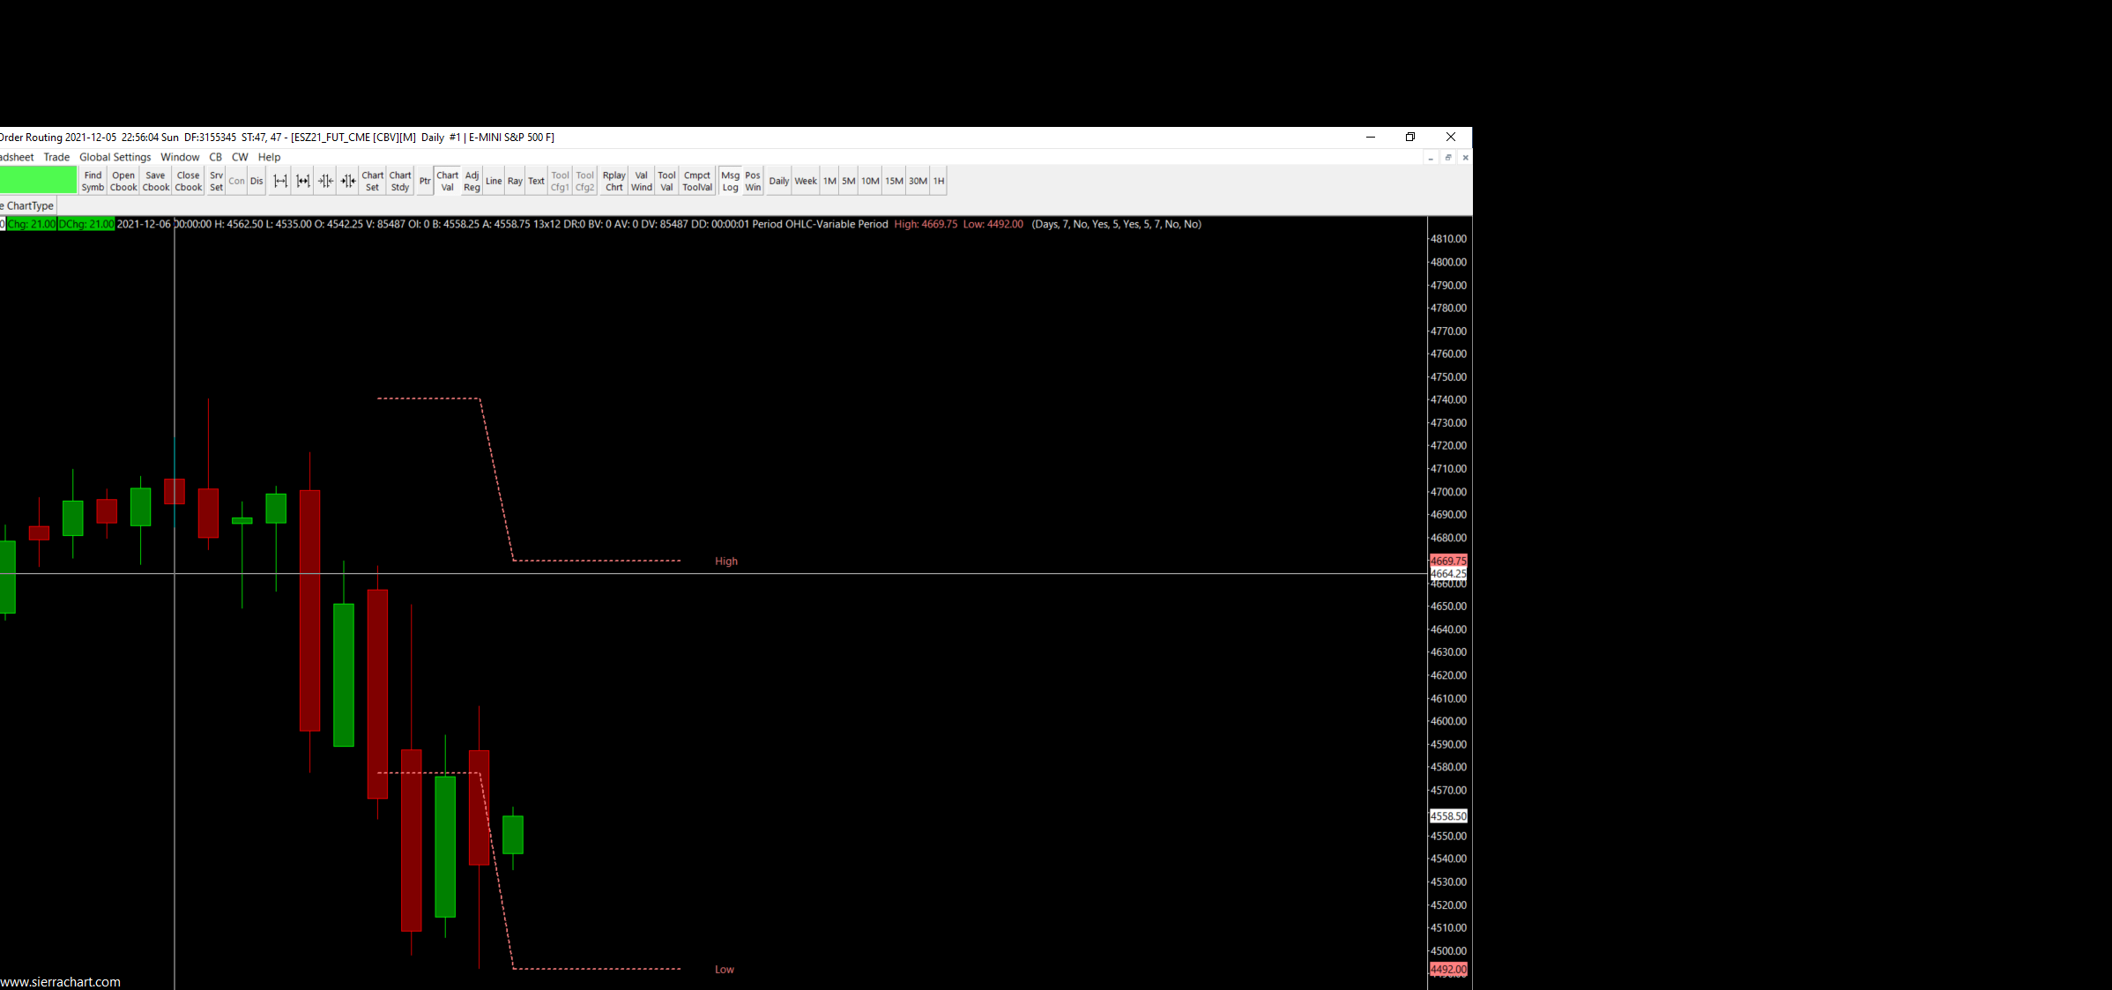
Task: Open the Find Symb tool
Action: 93,181
